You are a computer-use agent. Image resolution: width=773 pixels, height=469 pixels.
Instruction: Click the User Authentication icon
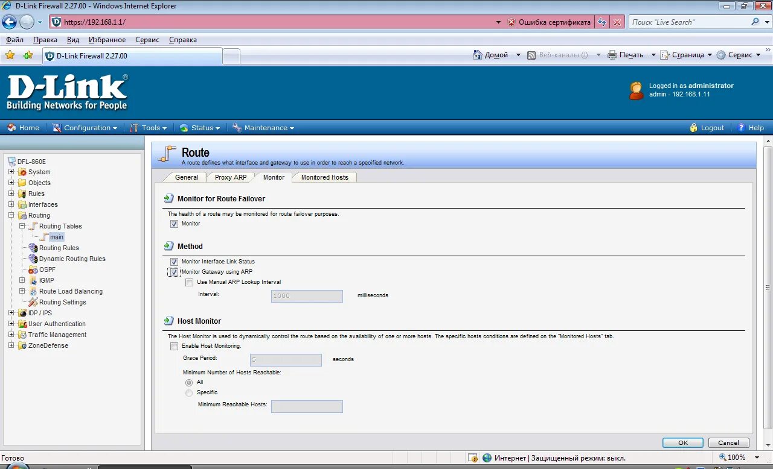(x=22, y=324)
